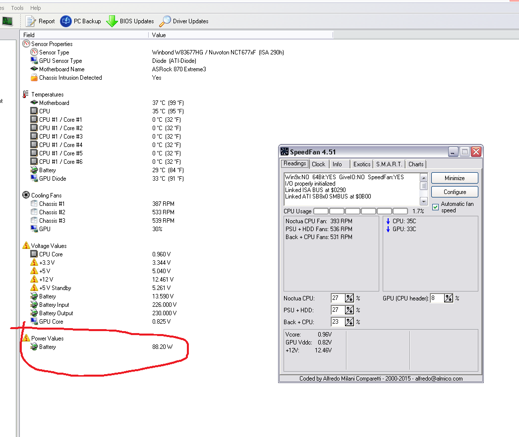Image resolution: width=519 pixels, height=437 pixels.
Task: Click the GPU temperature down-arrow in SpeedFan
Action: click(x=388, y=229)
